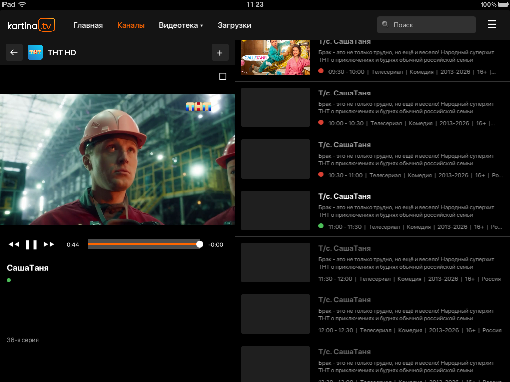This screenshot has height=382, width=510.
Task: Expand the Видеотека dropdown
Action: pyautogui.click(x=181, y=25)
